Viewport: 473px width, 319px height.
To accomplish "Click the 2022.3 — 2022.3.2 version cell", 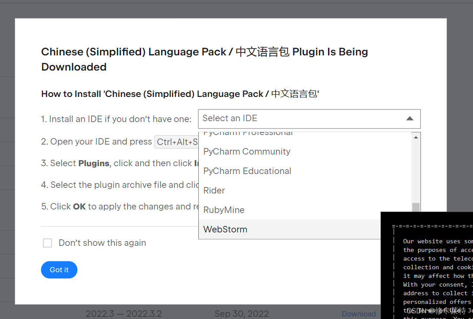I will (x=124, y=314).
